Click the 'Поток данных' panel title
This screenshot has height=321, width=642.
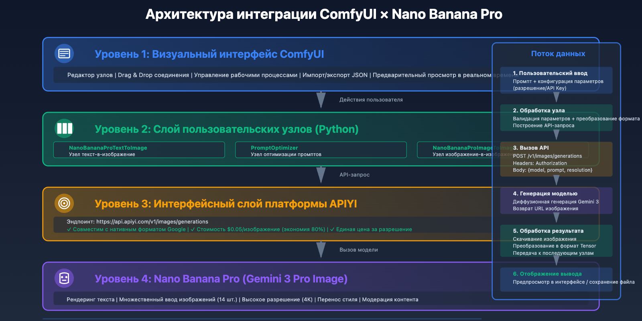click(558, 54)
